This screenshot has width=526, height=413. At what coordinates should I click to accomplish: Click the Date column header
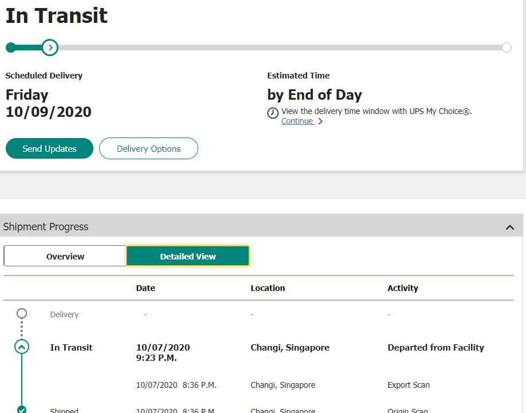click(145, 288)
